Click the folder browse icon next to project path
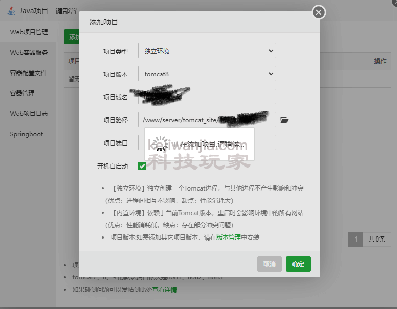The width and height of the screenshot is (397, 309). pyautogui.click(x=284, y=120)
